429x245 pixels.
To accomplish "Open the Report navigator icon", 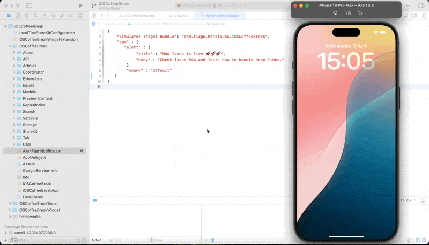I will [80, 16].
